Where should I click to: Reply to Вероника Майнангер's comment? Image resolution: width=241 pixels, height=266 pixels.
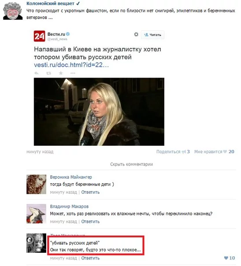tap(90, 192)
